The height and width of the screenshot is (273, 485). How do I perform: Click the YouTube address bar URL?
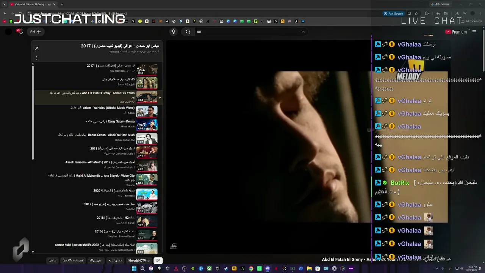click(x=80, y=14)
